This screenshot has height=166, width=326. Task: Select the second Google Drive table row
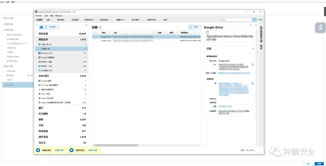(146, 41)
